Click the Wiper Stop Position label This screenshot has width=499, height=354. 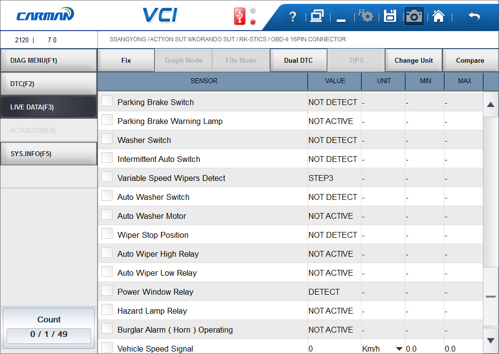click(153, 235)
